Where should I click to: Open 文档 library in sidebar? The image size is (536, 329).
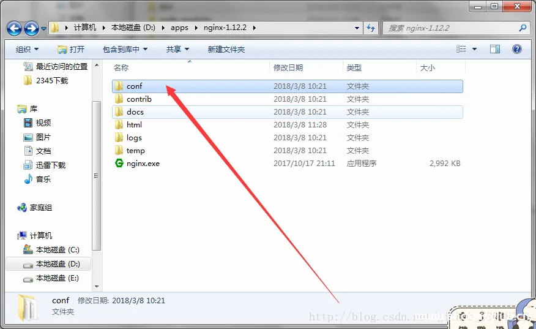(37, 151)
